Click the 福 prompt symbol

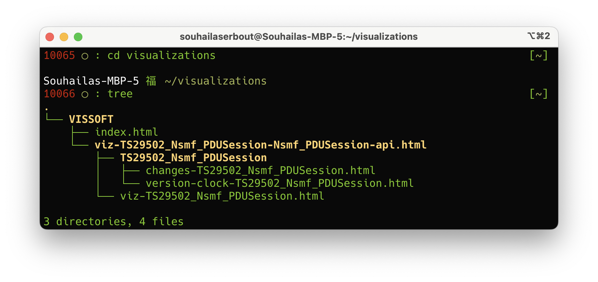[x=151, y=81]
